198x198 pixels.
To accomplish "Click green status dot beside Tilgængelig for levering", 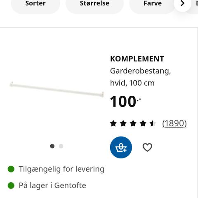I will tap(11, 169).
